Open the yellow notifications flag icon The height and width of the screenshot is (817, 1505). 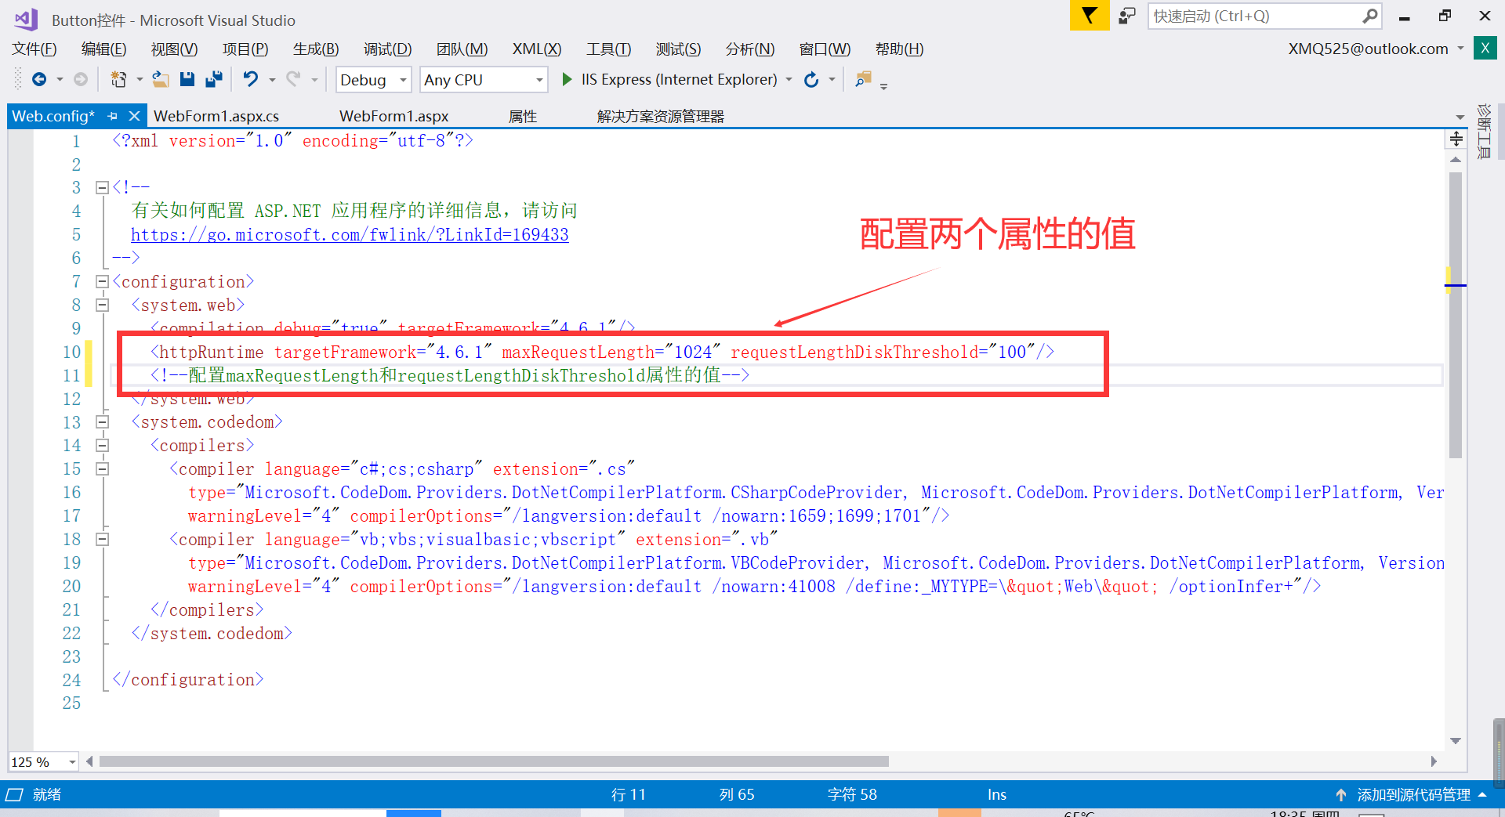click(1090, 16)
